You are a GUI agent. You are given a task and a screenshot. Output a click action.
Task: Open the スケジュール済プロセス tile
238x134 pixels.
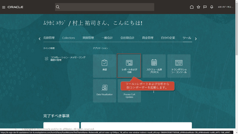pyautogui.click(x=154, y=66)
